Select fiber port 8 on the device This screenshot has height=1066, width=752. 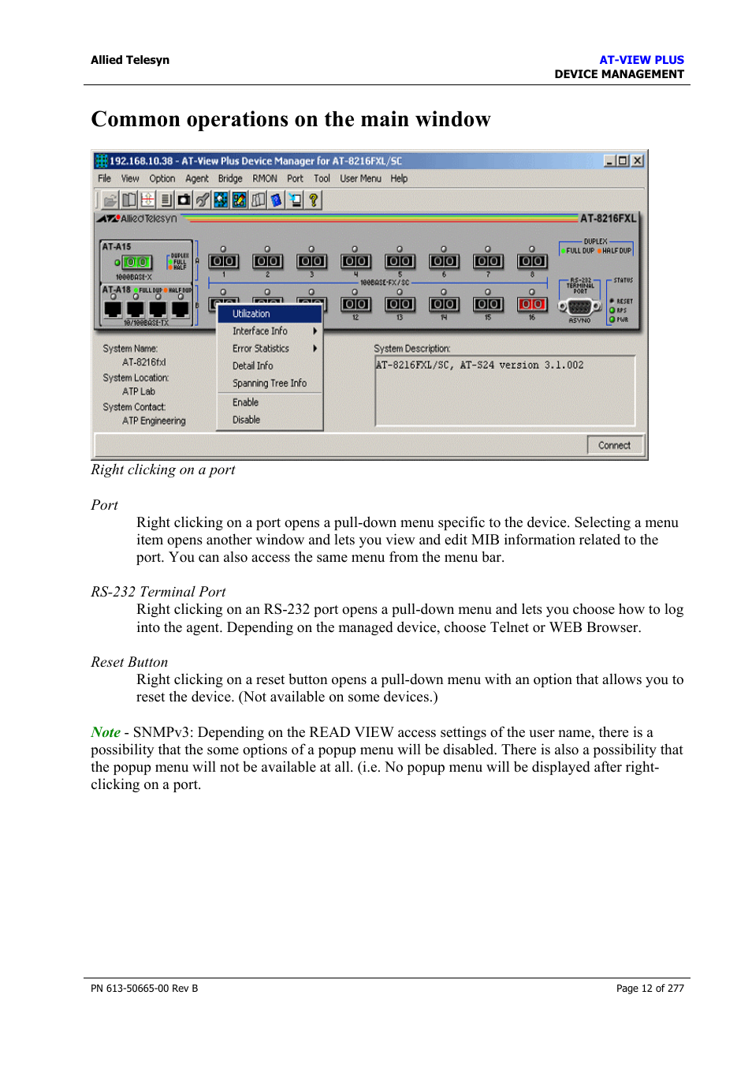click(532, 261)
